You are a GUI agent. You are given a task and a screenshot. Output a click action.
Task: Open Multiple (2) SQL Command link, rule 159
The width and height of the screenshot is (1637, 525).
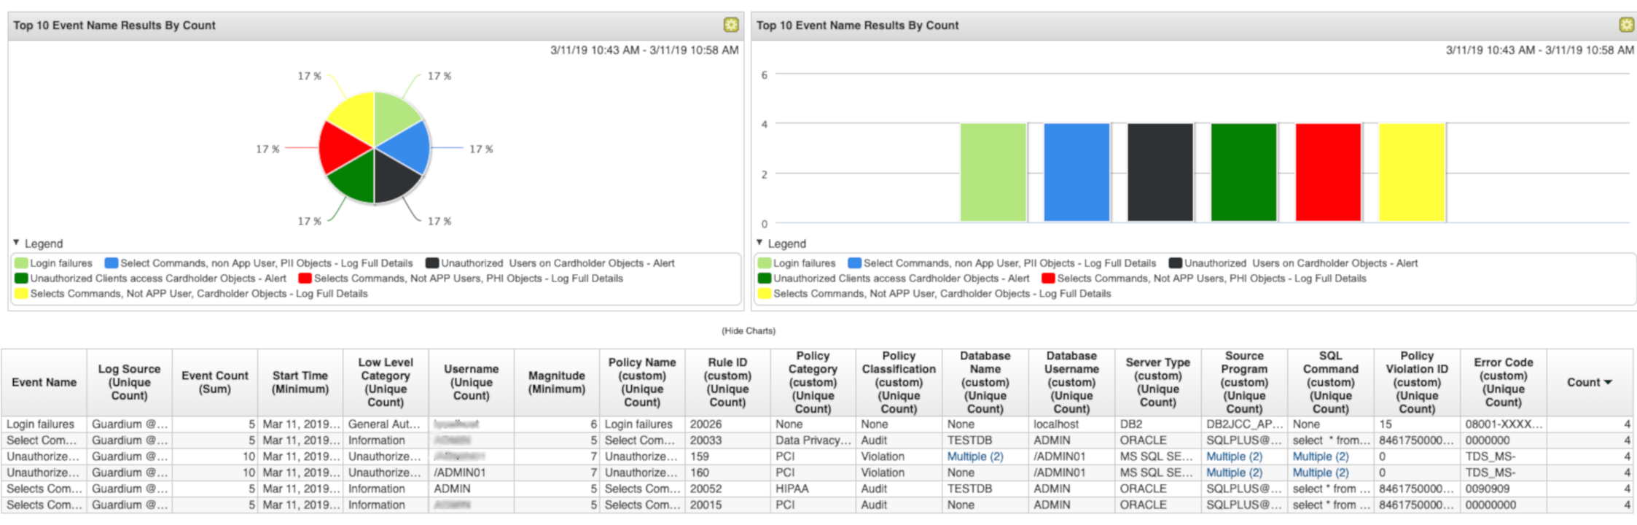coord(1321,456)
